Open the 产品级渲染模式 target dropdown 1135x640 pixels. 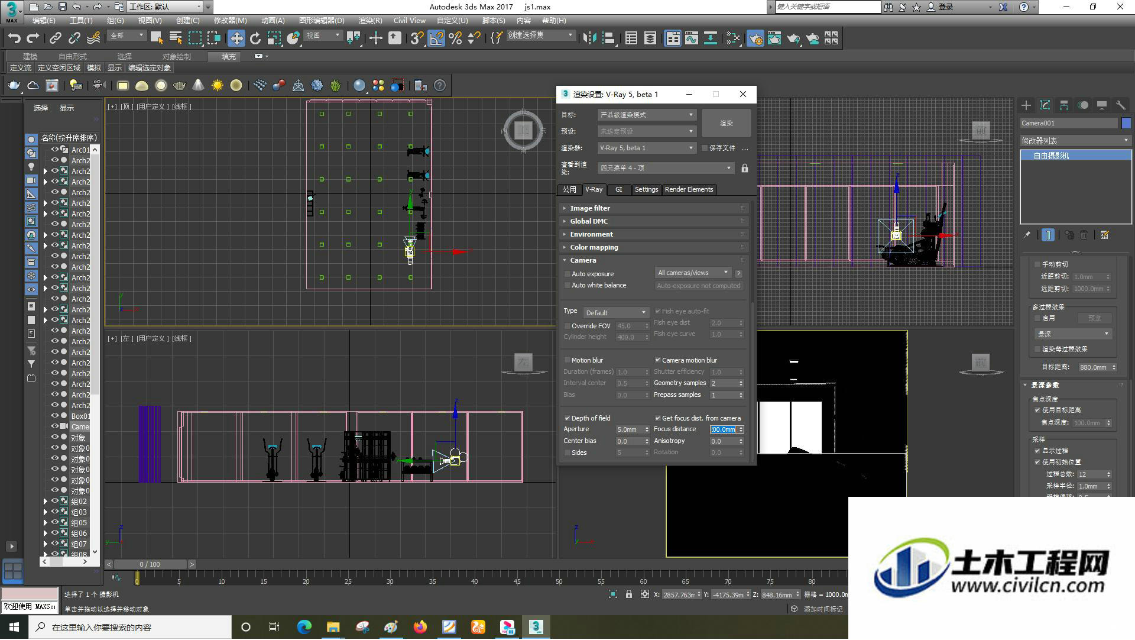pos(647,115)
